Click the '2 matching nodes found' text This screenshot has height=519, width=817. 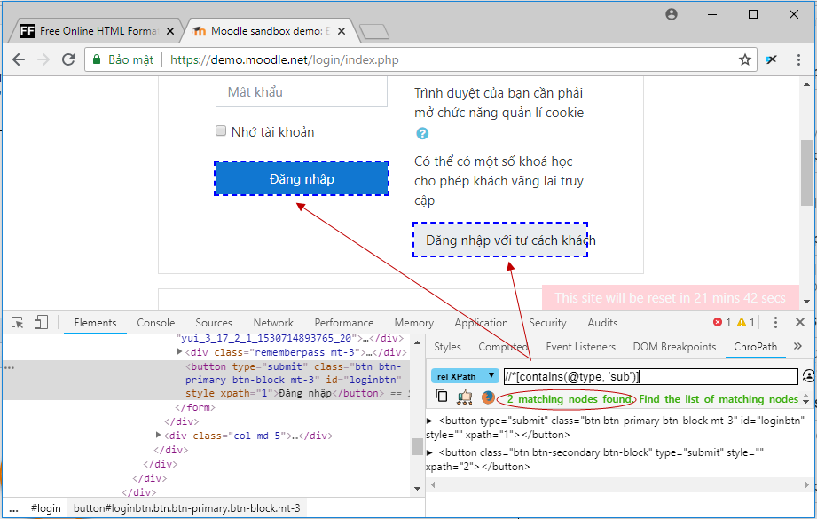[570, 399]
